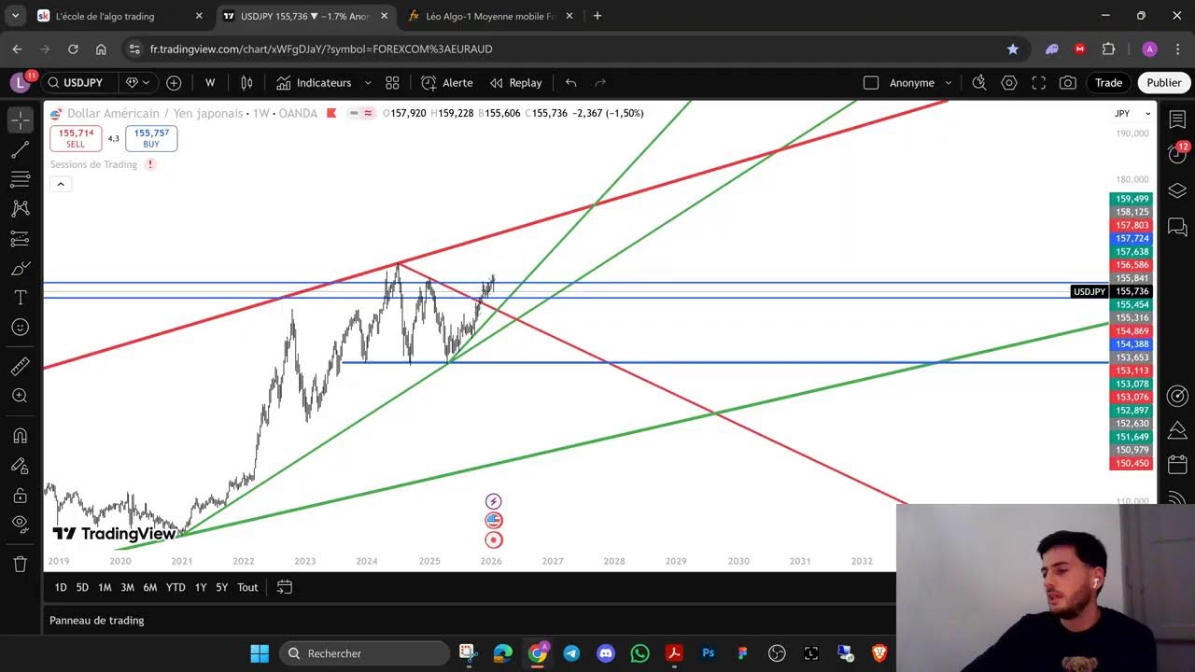Select the 1Y date range

(x=201, y=587)
